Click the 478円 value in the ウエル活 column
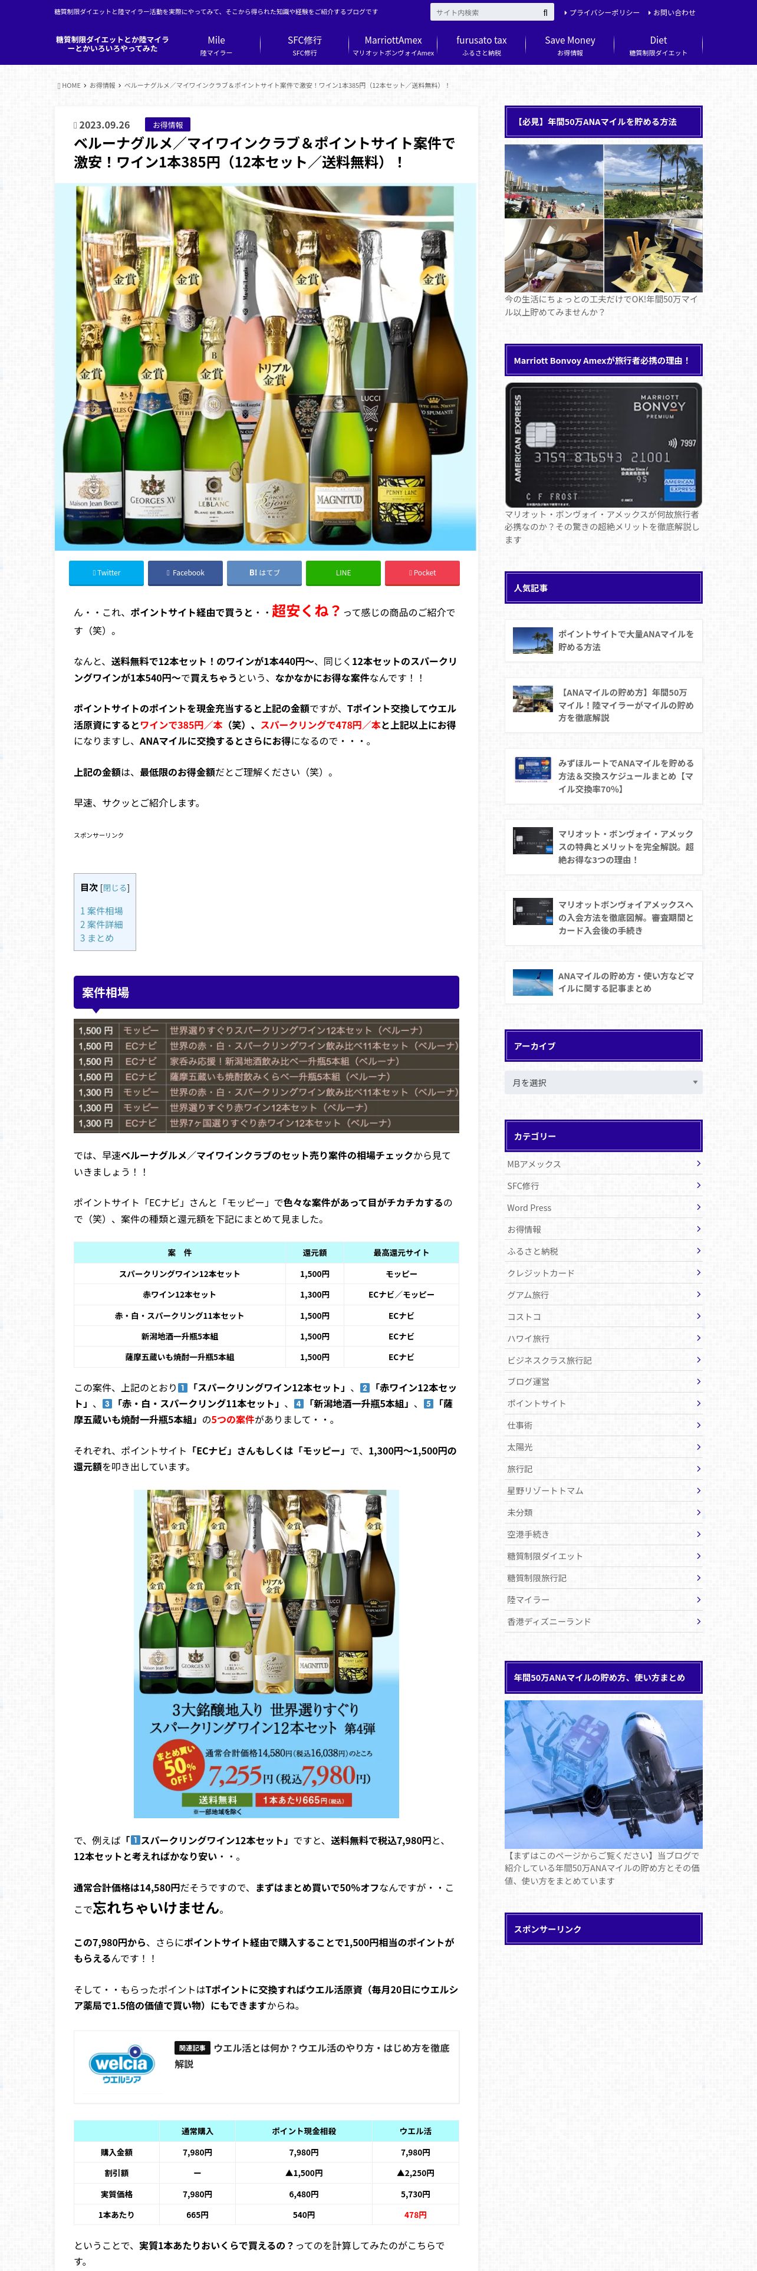The image size is (757, 2271). point(415,2214)
